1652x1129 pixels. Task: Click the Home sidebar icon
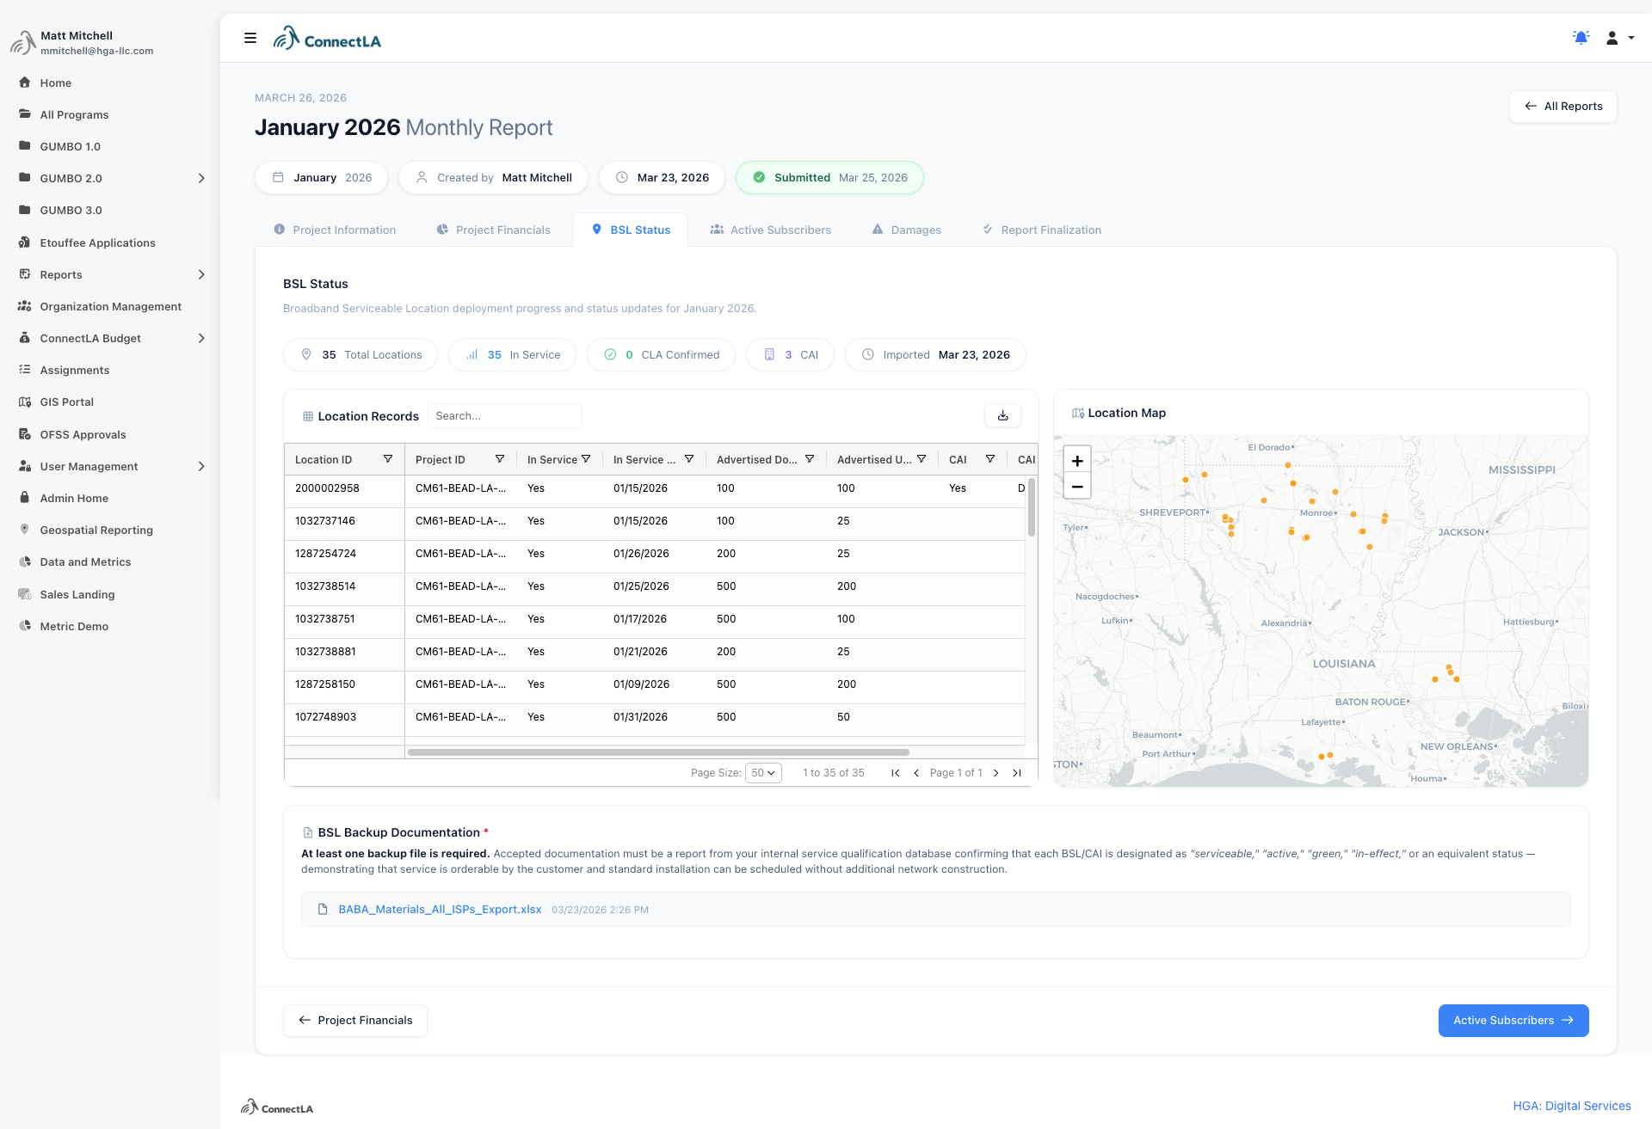pyautogui.click(x=25, y=83)
